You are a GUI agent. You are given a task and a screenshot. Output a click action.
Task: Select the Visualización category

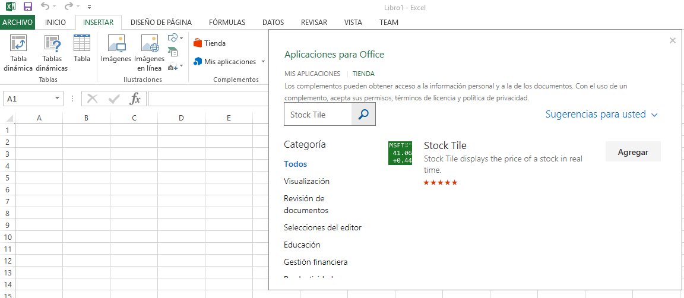click(306, 181)
